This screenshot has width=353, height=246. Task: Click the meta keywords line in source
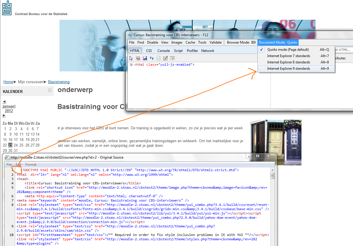point(102,200)
